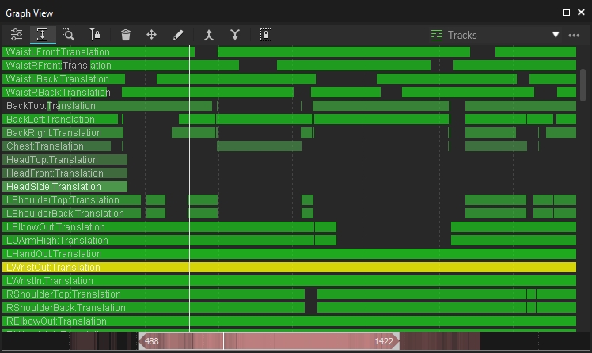This screenshot has height=353, width=592.
Task: Click the Chest:Translation track label
Action: (45, 146)
